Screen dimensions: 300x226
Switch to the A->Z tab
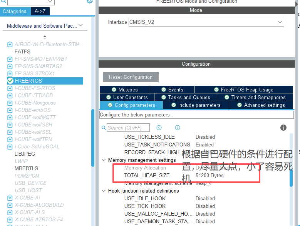[40, 12]
